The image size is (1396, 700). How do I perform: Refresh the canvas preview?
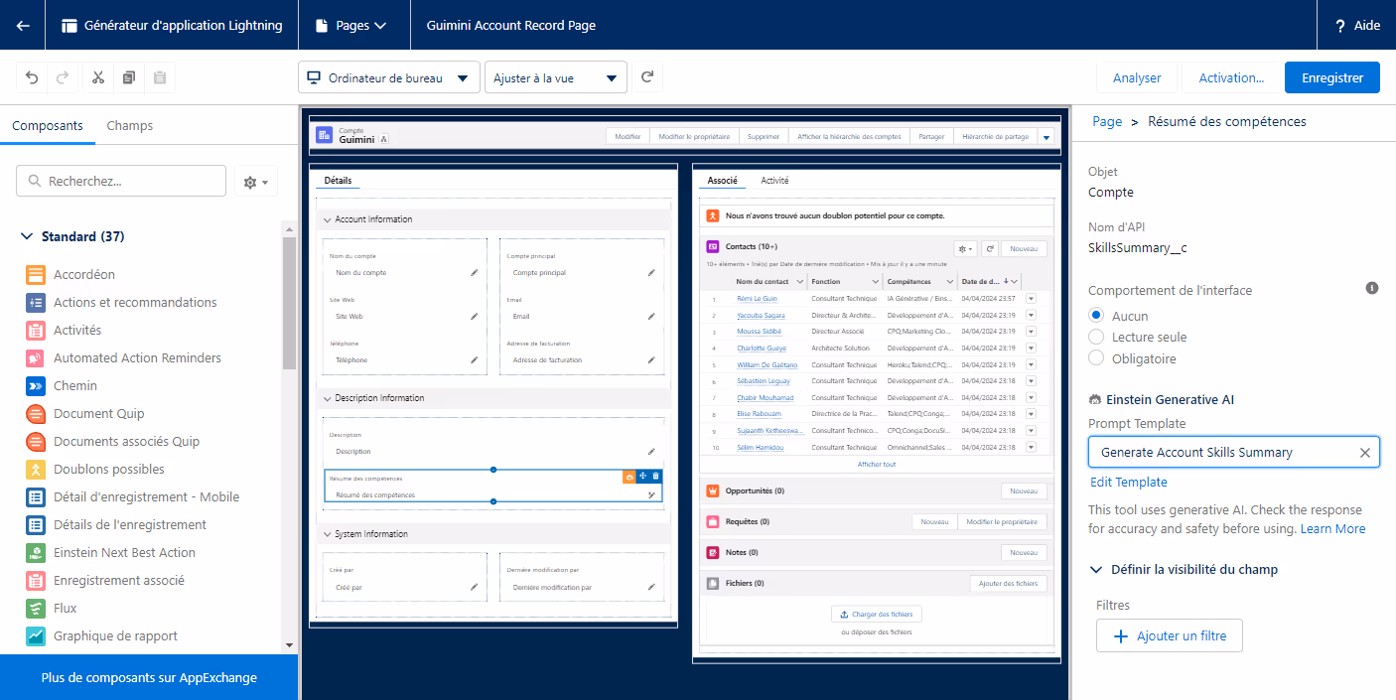coord(647,77)
